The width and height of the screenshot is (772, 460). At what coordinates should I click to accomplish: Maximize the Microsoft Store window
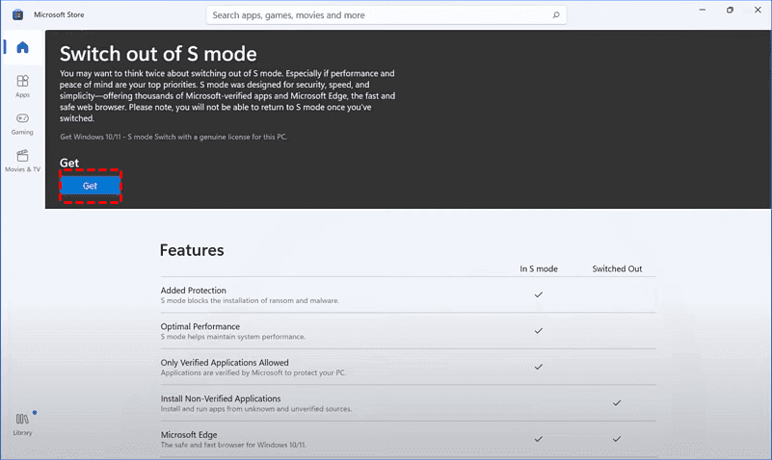(x=730, y=10)
